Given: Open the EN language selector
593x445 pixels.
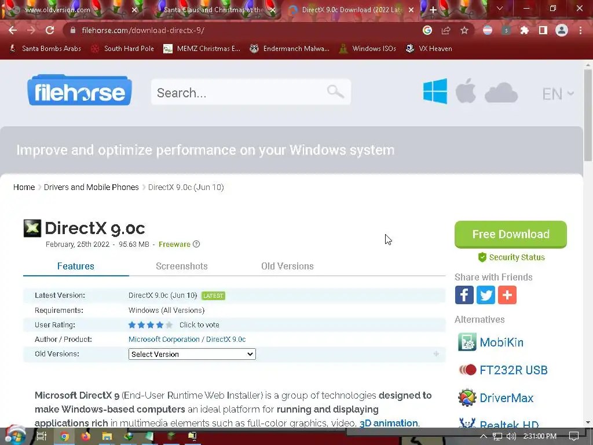Looking at the screenshot, I should coord(558,94).
